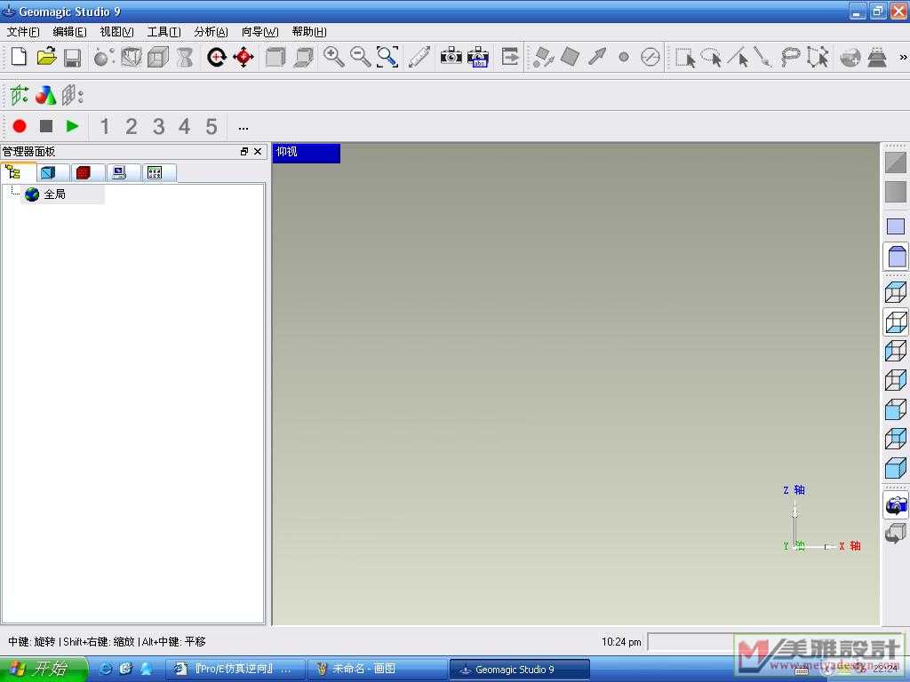Screen dimensions: 910x682
Task: Open the 分析(A) menu
Action: pyautogui.click(x=211, y=32)
